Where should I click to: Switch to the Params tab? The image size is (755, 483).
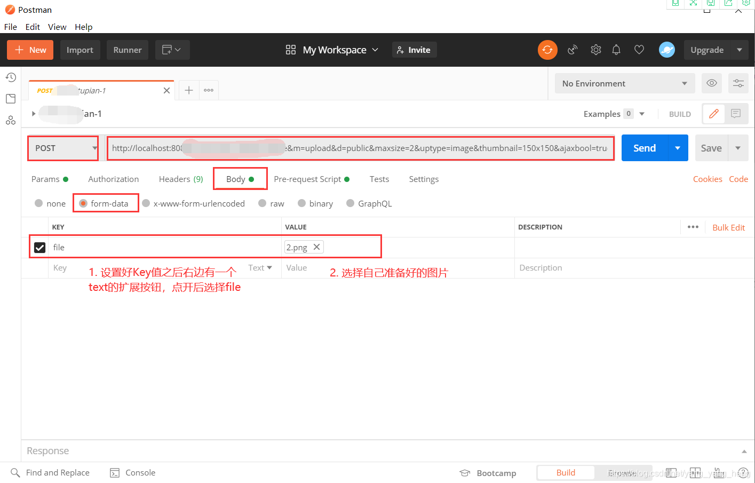coord(50,179)
